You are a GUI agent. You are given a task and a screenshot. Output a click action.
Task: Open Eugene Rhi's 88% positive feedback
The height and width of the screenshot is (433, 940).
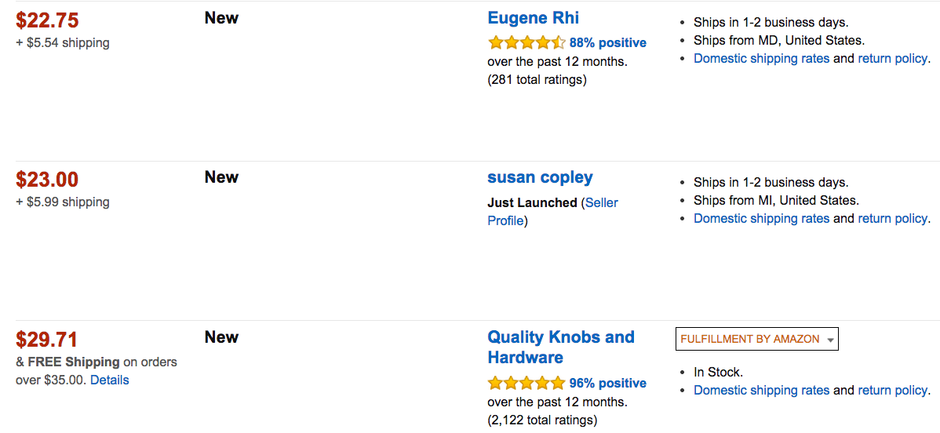(x=607, y=42)
